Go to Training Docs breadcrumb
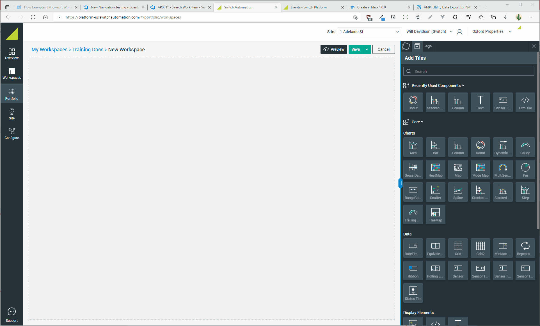The height and width of the screenshot is (326, 540). [x=88, y=50]
